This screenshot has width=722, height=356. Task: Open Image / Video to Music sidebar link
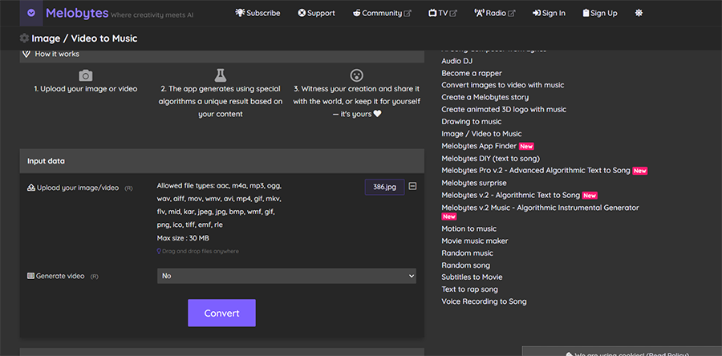pos(481,134)
